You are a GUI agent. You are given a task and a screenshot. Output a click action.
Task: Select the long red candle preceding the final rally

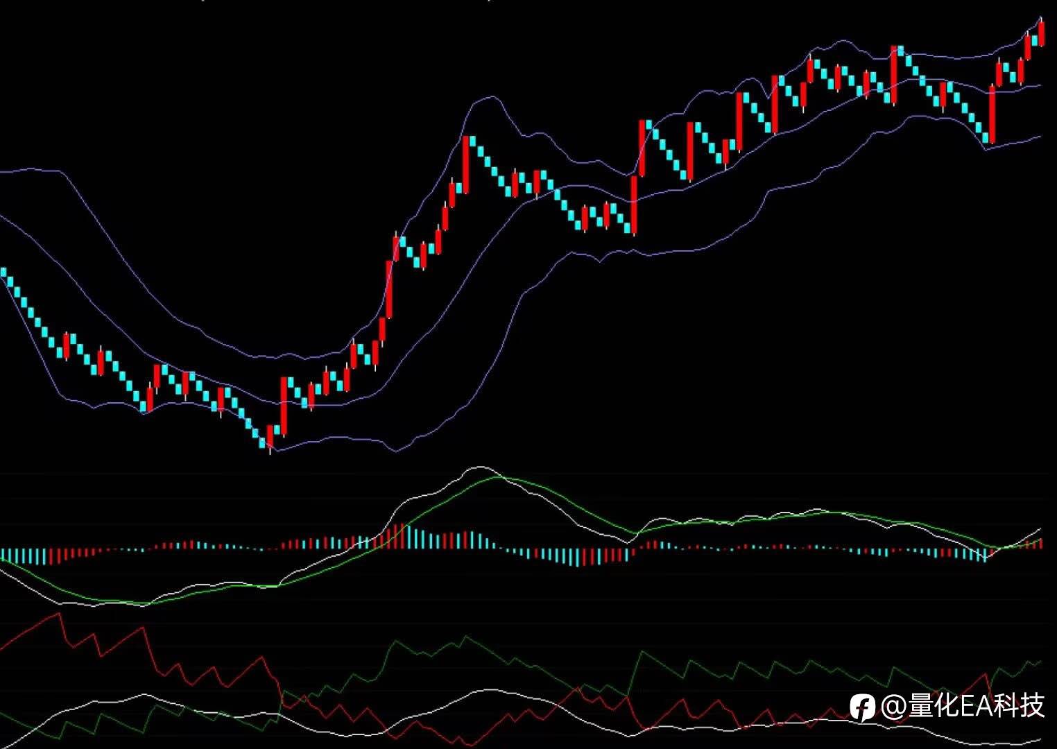pos(992,115)
